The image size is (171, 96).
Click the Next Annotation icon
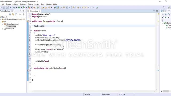point(73,7)
